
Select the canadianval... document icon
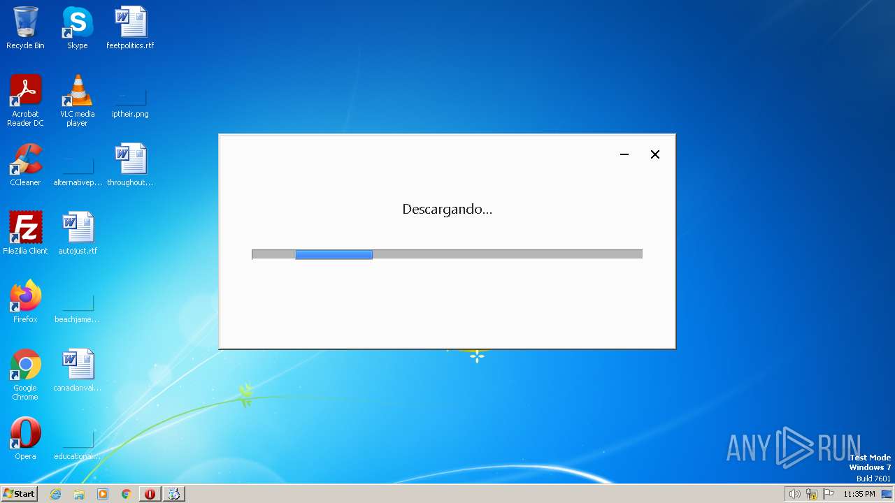click(x=77, y=370)
